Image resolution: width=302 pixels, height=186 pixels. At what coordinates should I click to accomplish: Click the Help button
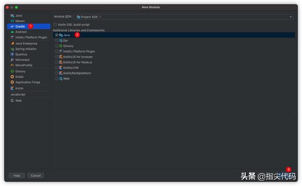[17, 176]
